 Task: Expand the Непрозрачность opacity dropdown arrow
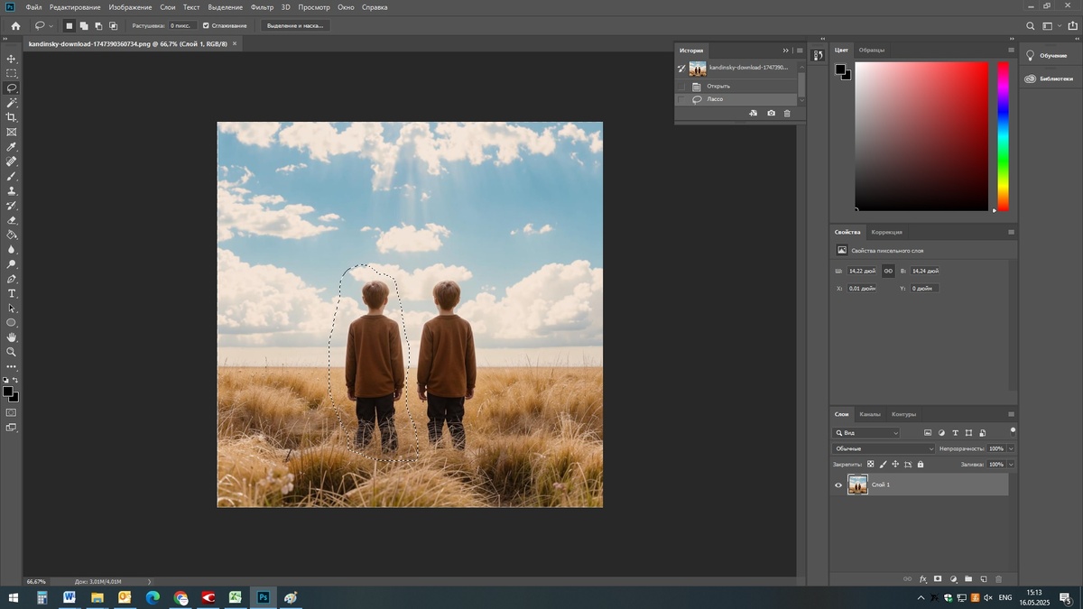tap(1011, 448)
